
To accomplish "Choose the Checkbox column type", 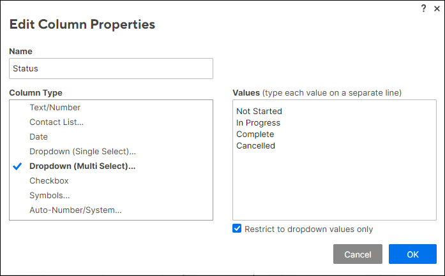I will [x=49, y=181].
